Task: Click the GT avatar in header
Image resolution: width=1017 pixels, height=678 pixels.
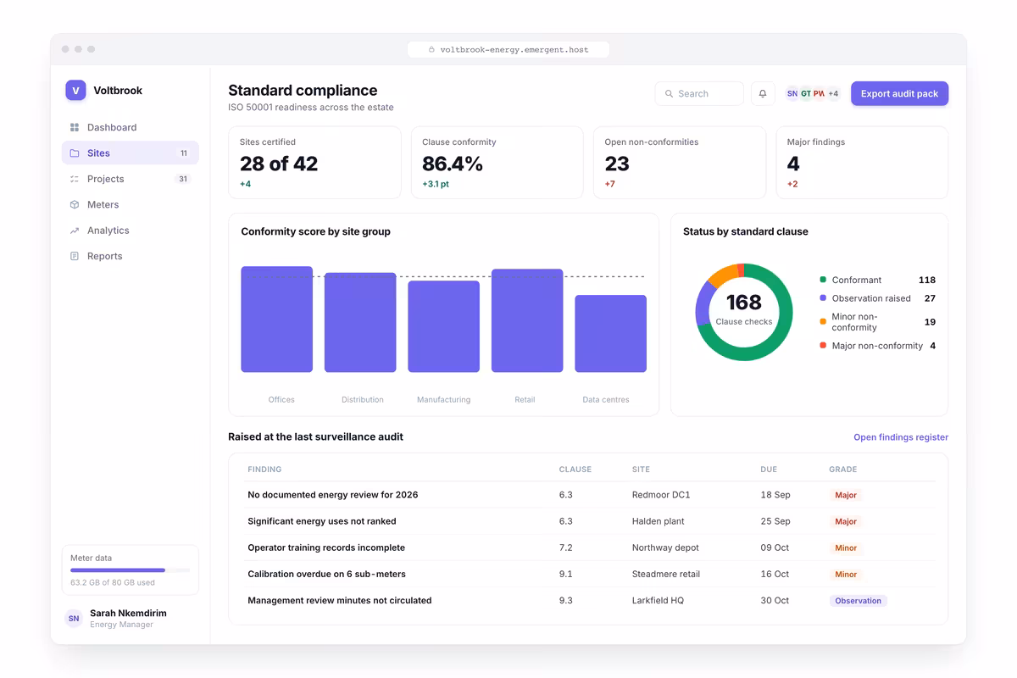Action: pos(805,94)
